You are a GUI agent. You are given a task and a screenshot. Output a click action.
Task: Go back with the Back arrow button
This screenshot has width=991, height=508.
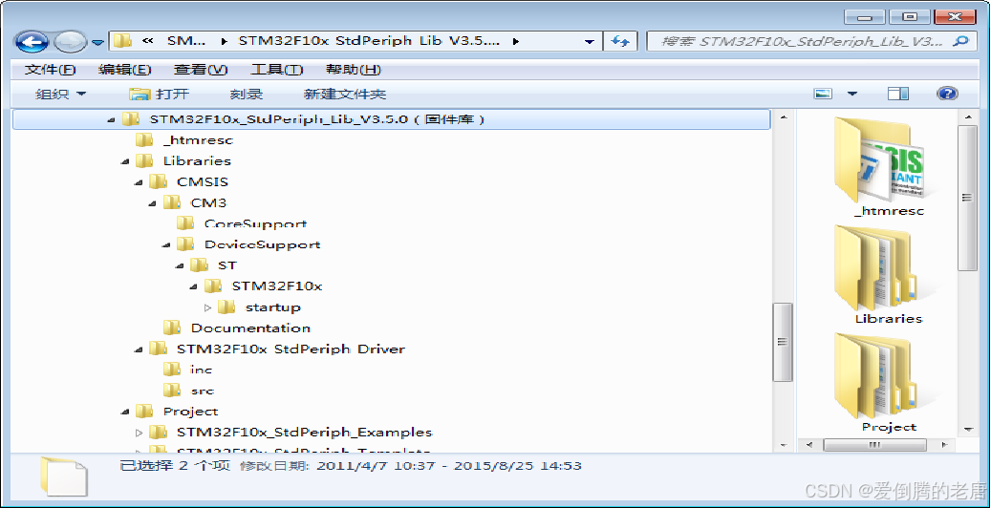(32, 42)
